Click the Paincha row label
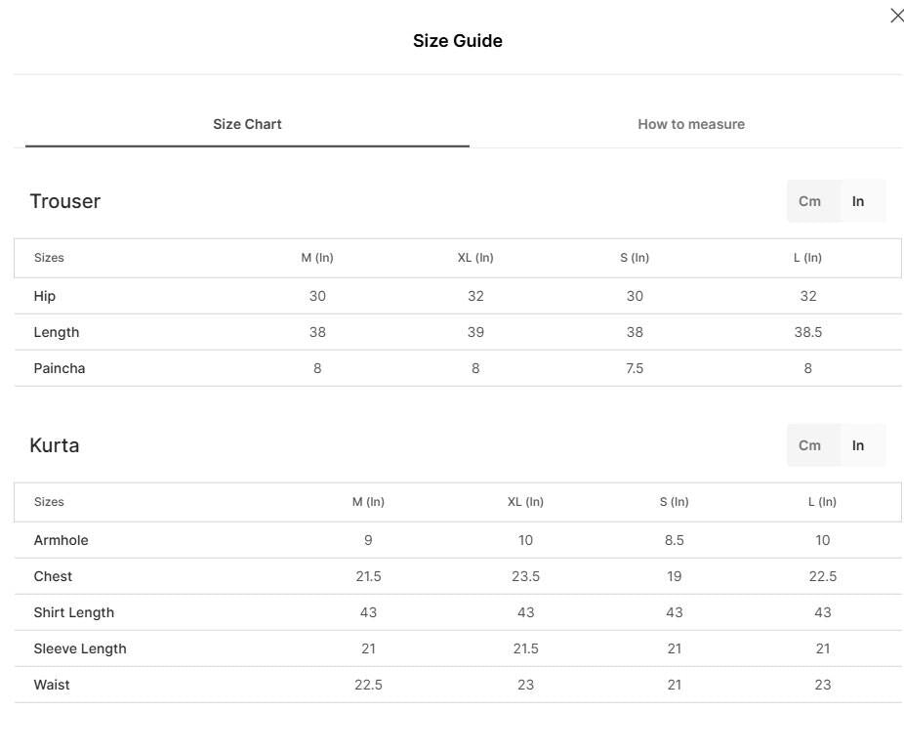 point(60,368)
